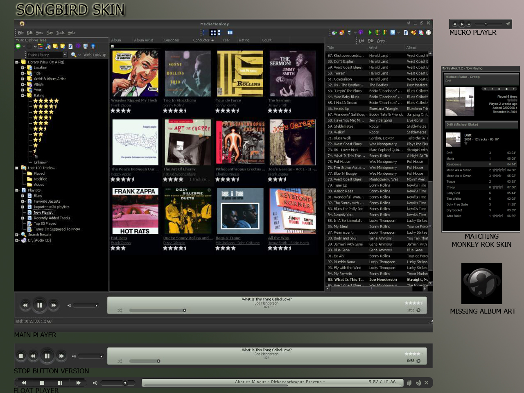The image size is (524, 393).
Task: Click the MediaMonkey logo in the title bar
Action: pyautogui.click(x=22, y=24)
